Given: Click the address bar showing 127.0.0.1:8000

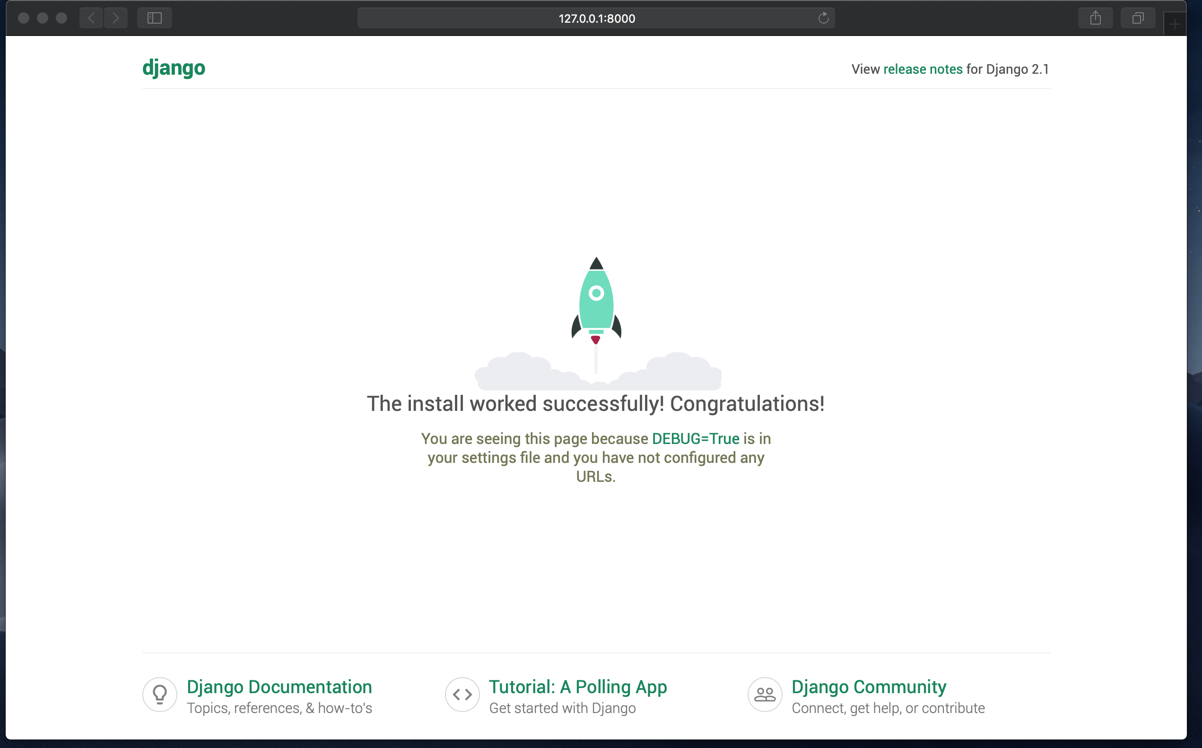Looking at the screenshot, I should (596, 18).
